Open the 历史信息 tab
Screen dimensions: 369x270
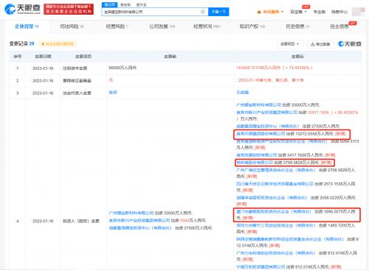(x=297, y=26)
